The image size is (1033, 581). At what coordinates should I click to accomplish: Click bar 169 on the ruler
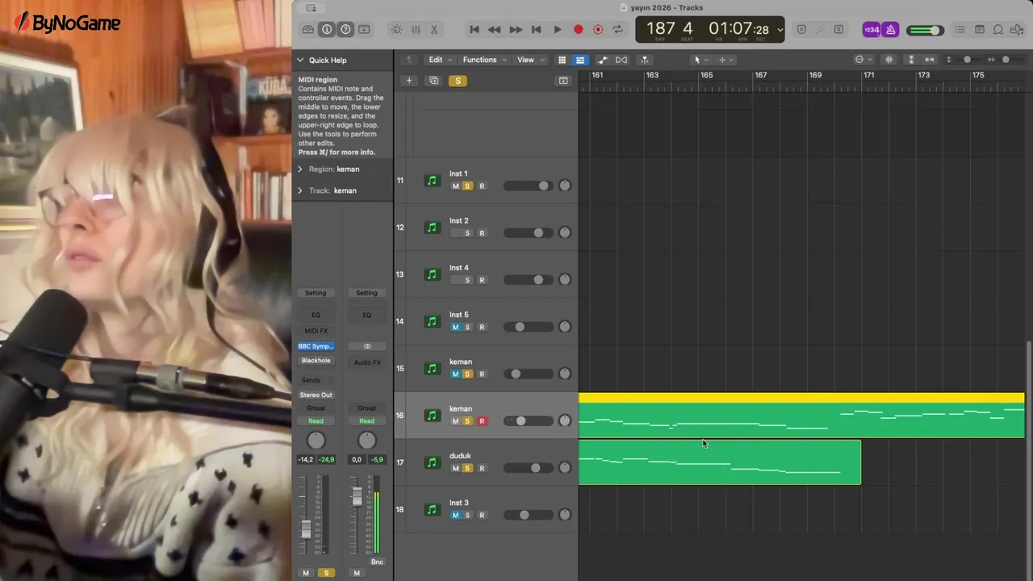click(x=814, y=75)
